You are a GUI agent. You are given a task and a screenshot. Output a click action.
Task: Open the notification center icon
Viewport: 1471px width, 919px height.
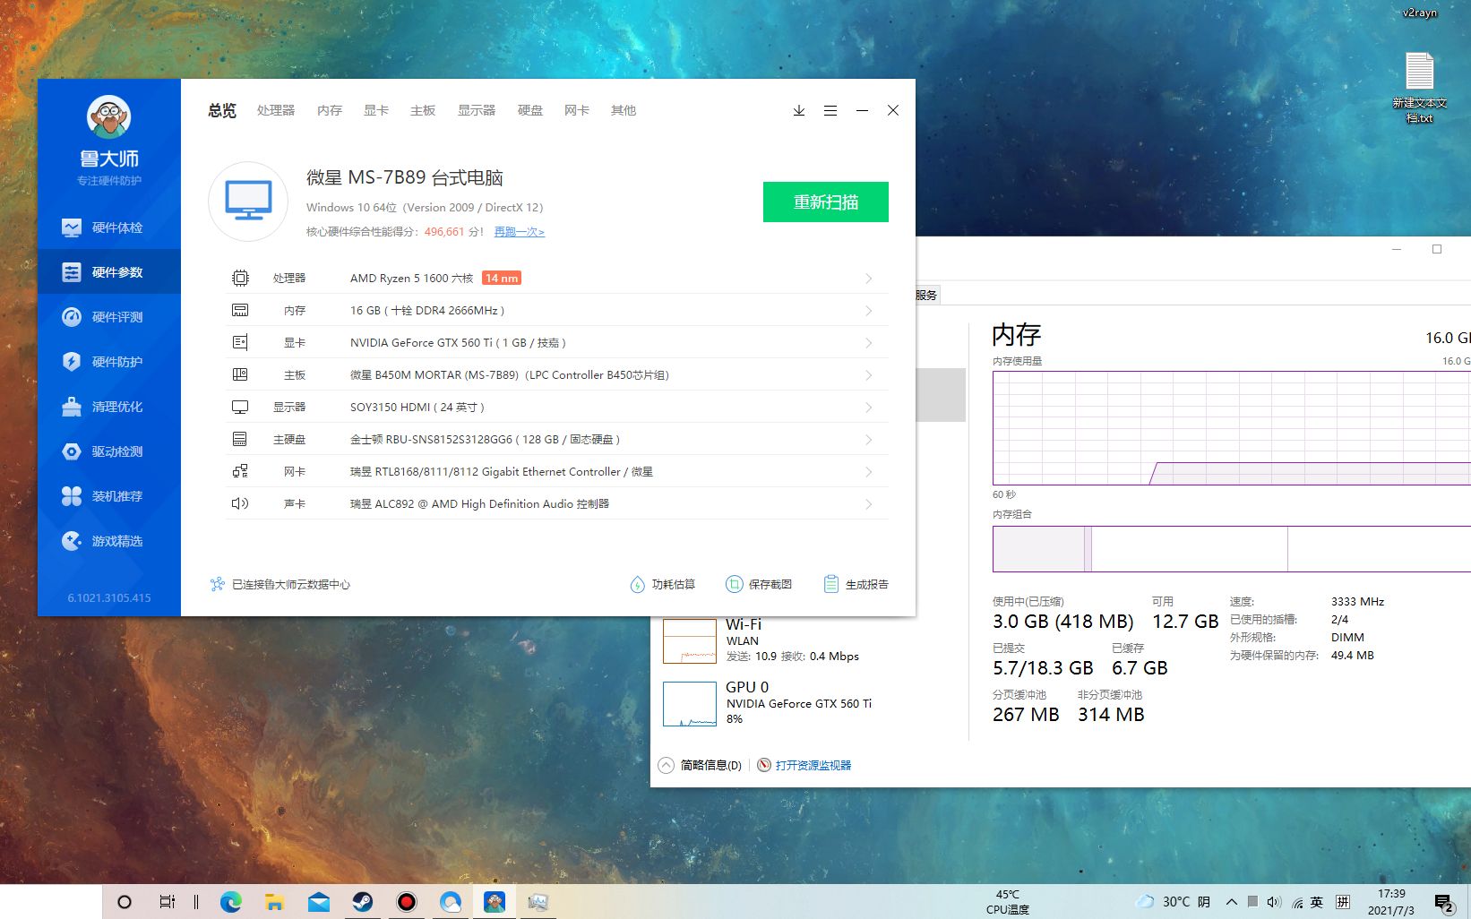point(1443,903)
